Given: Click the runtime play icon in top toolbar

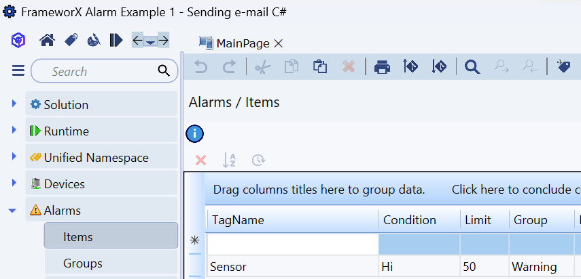Looking at the screenshot, I should click(x=116, y=41).
